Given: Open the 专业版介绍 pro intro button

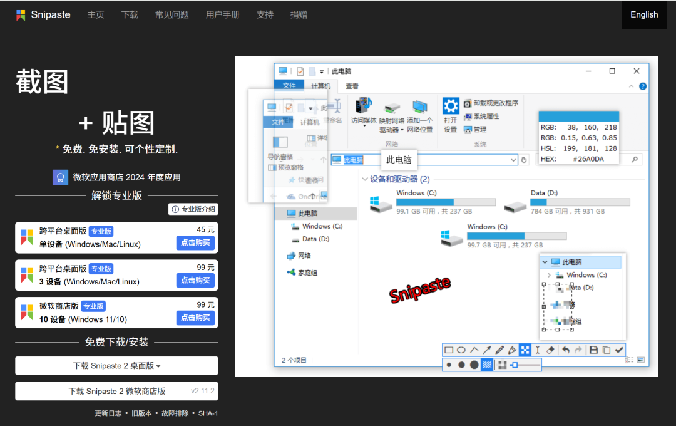Looking at the screenshot, I should (193, 209).
